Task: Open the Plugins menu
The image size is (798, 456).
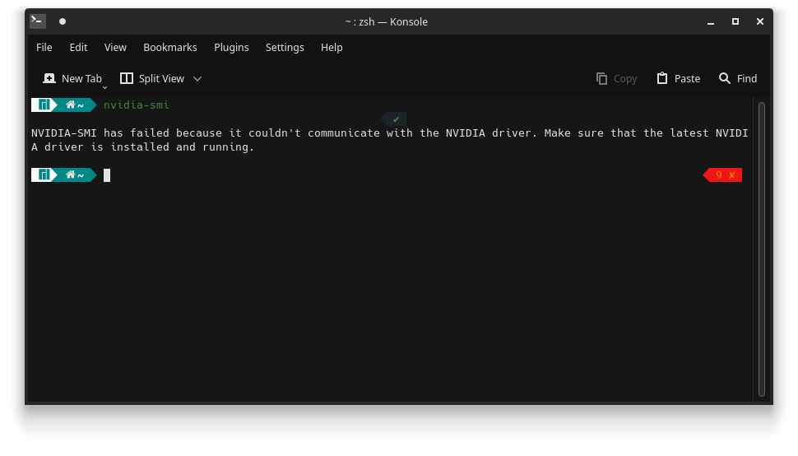Action: (231, 48)
